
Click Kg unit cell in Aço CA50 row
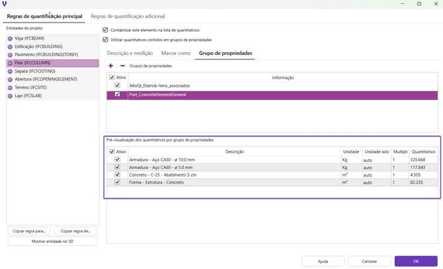[x=352, y=160]
